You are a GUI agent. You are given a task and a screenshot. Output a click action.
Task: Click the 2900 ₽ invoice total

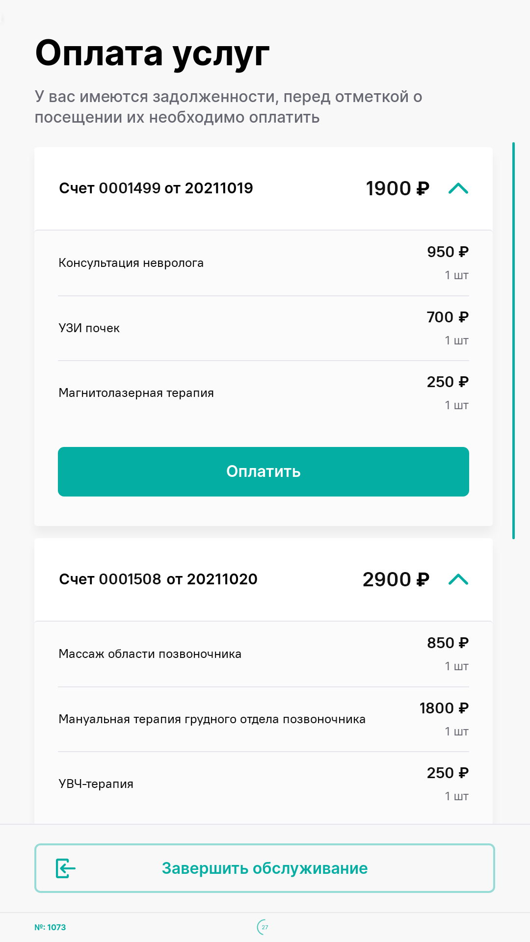point(396,579)
